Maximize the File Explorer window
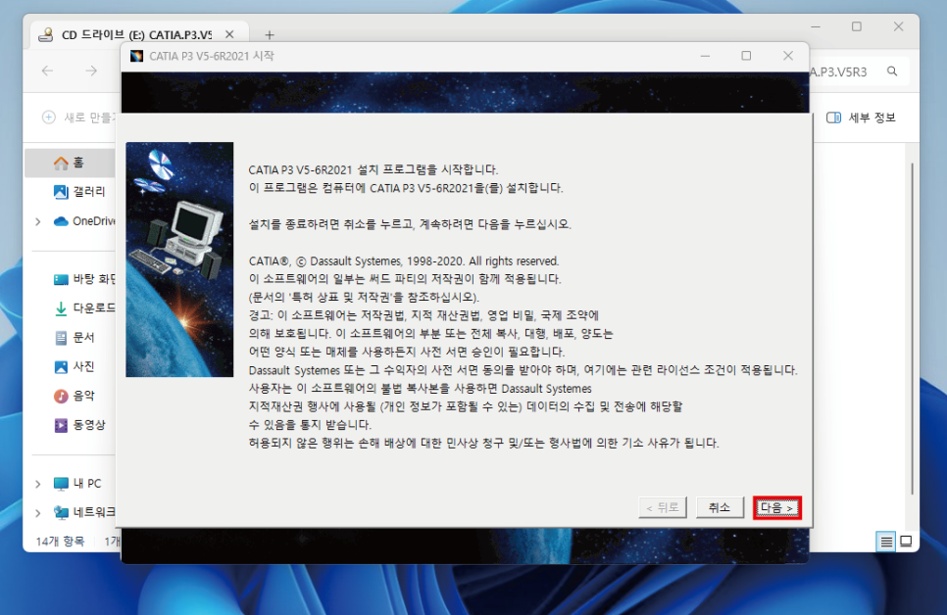This screenshot has height=615, width=947. [857, 26]
